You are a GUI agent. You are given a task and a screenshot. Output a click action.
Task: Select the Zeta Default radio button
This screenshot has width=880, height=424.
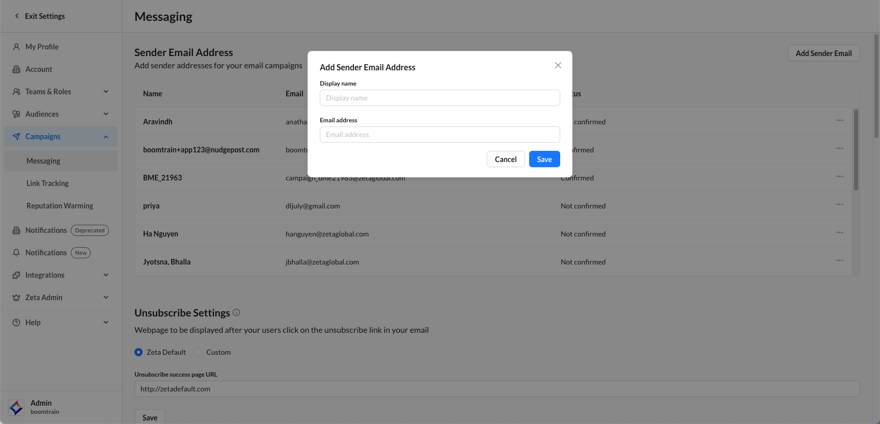[139, 352]
